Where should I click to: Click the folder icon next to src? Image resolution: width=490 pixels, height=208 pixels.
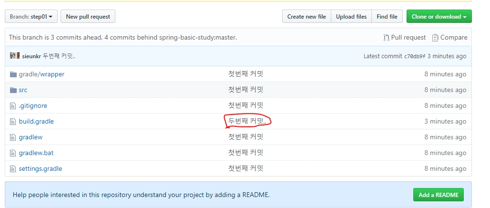pos(13,90)
